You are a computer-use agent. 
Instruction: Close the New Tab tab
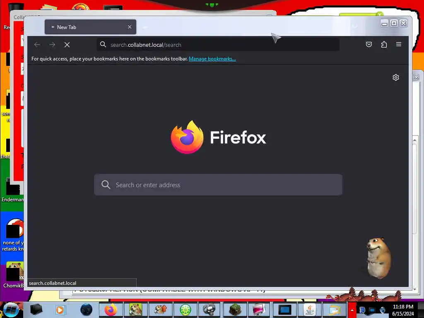pos(130,27)
